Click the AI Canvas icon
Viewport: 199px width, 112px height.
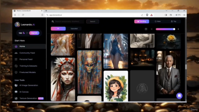(16, 92)
